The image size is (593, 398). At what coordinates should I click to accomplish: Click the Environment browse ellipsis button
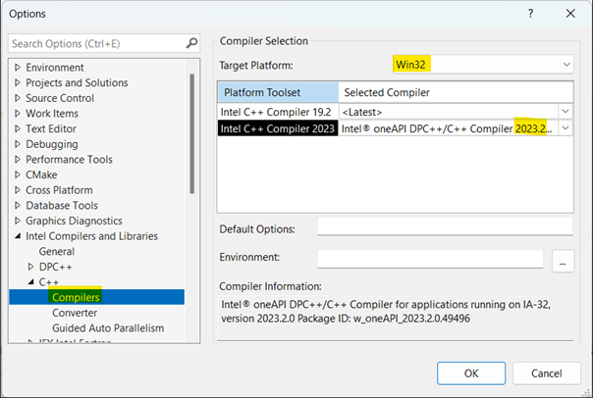pos(563,260)
